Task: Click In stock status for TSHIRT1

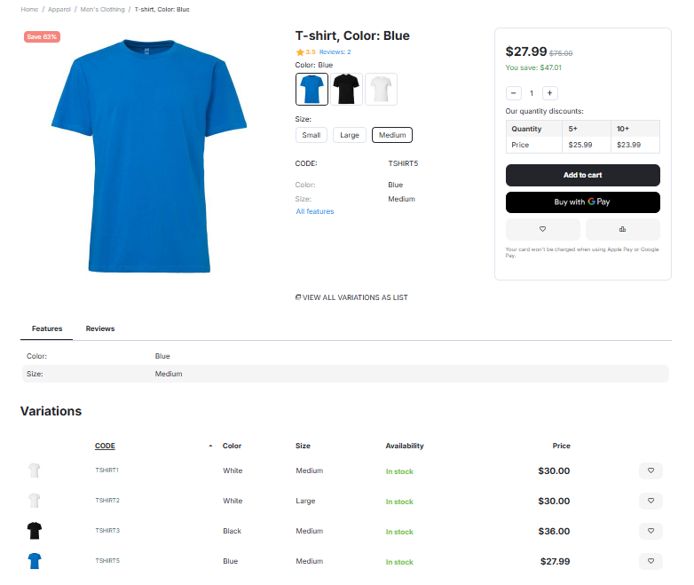Action: [399, 471]
